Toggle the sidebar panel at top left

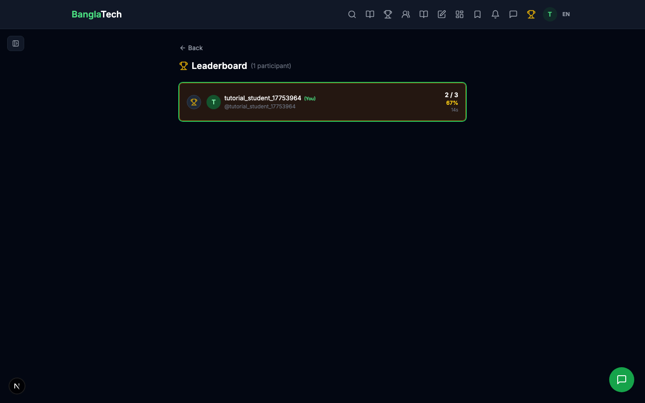(x=16, y=43)
